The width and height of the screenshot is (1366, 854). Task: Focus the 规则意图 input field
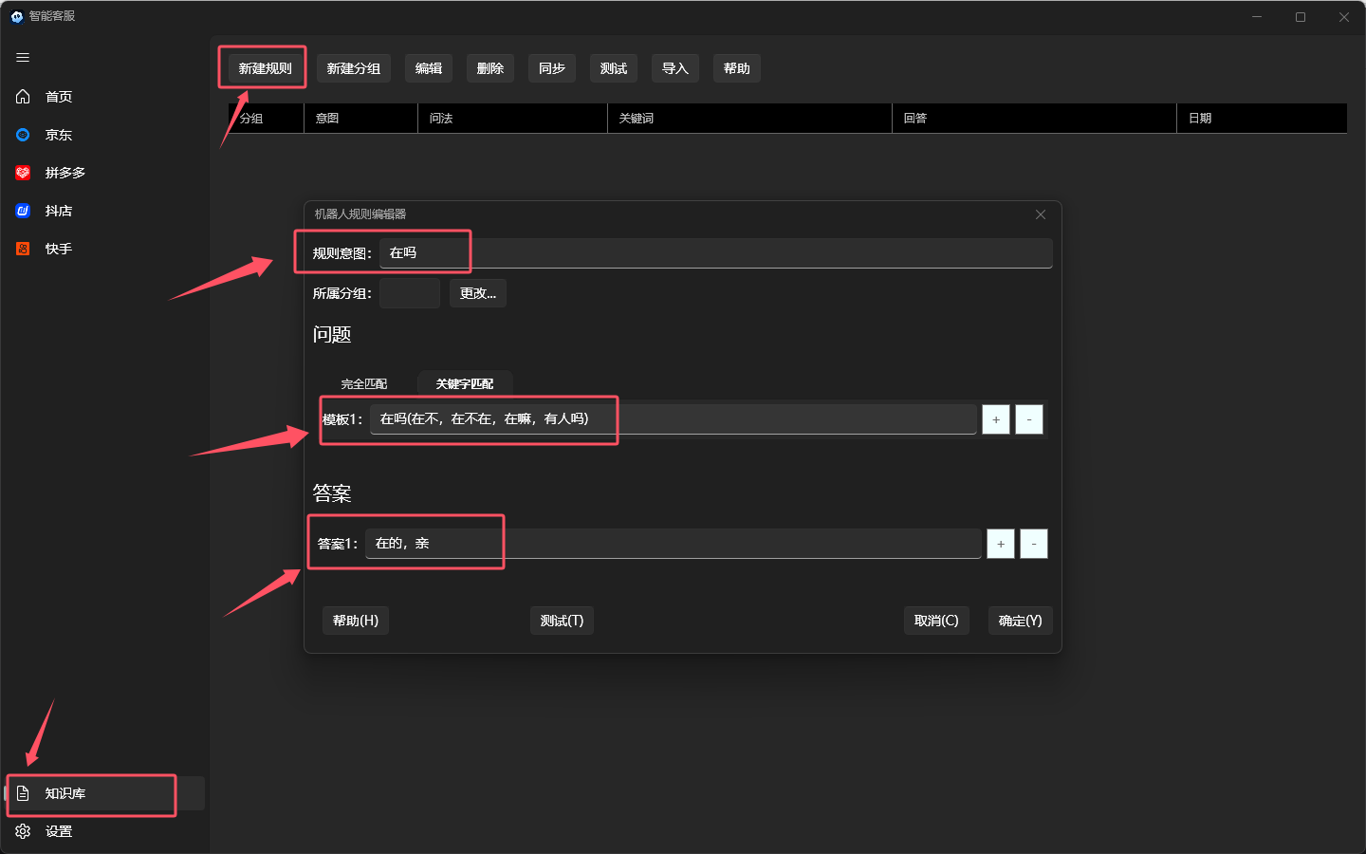point(715,253)
